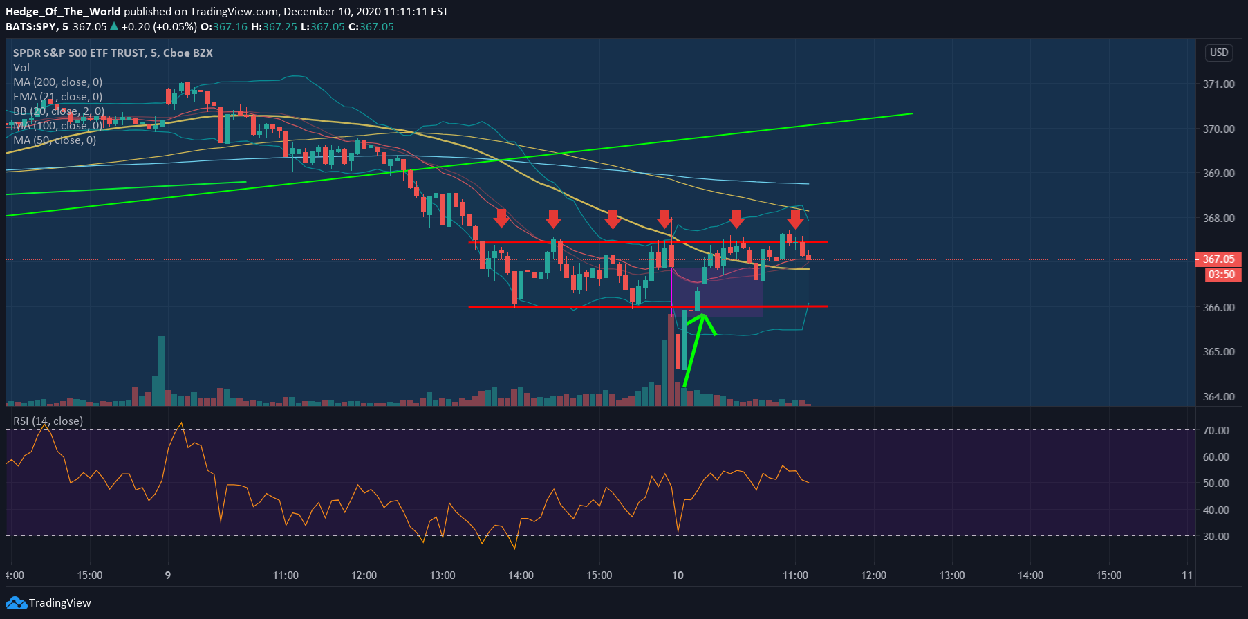1248x619 pixels.
Task: Select the MA (50, close, 0) indicator legend
Action: click(55, 140)
